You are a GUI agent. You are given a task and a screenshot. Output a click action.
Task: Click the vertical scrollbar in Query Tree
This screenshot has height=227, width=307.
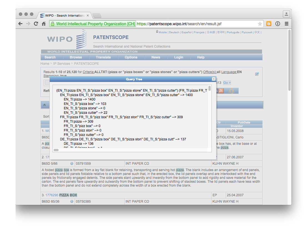[x=210, y=88]
